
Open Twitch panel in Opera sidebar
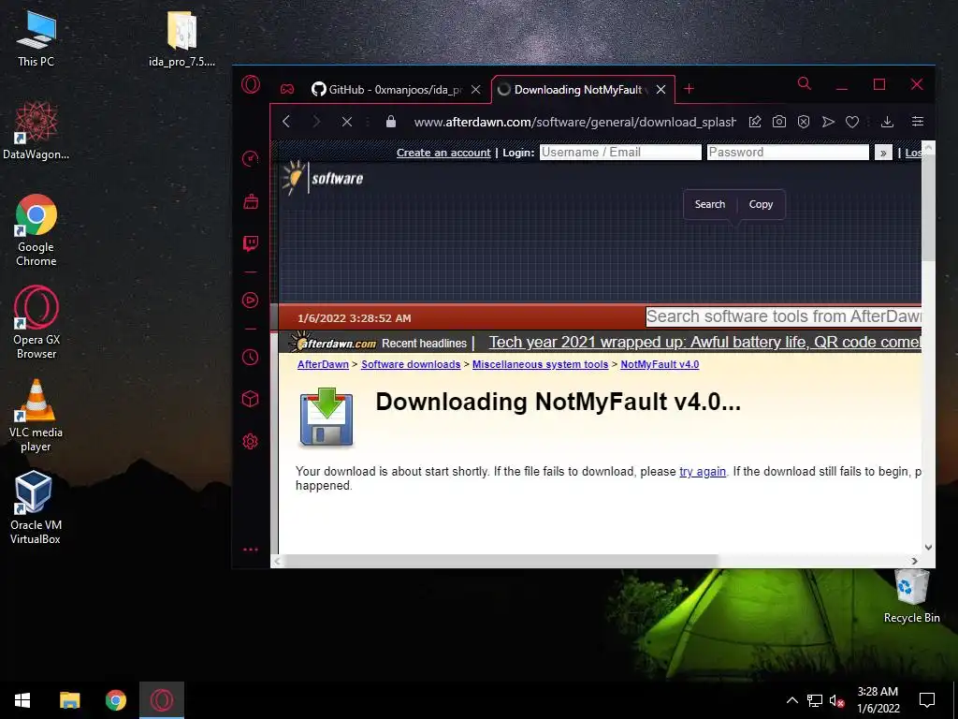coord(251,244)
